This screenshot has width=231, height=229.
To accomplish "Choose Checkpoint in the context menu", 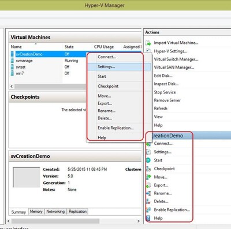I will pos(108,86).
